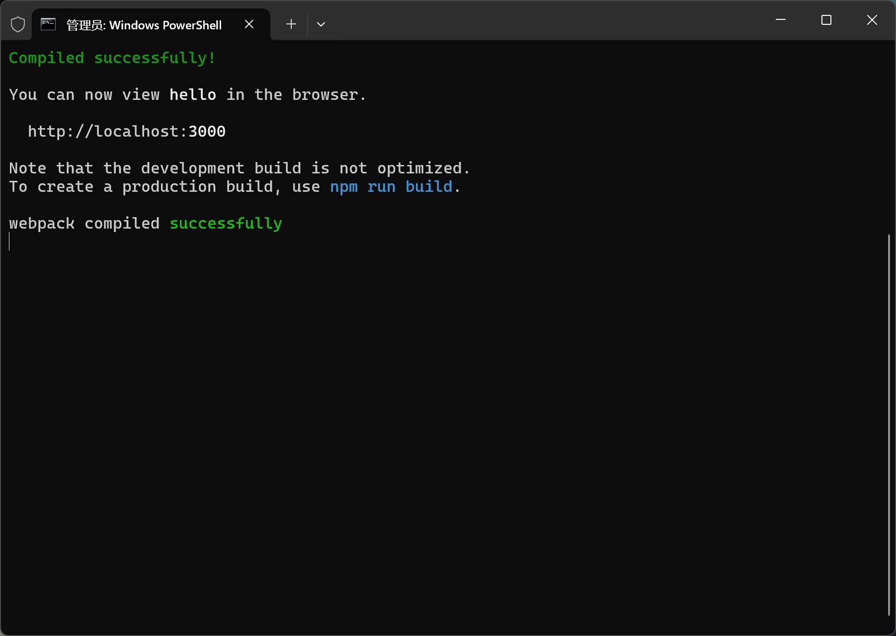Click the green 'successfully' webpack status

226,224
